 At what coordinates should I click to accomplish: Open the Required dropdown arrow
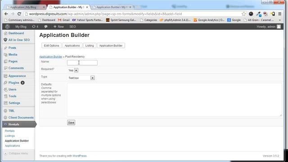pyautogui.click(x=76, y=70)
